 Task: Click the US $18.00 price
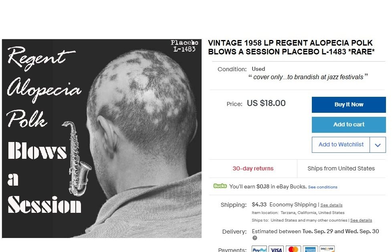(266, 103)
